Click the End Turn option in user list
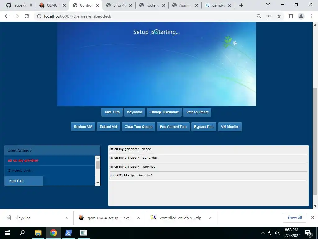The image size is (318, 239). [x=24, y=181]
